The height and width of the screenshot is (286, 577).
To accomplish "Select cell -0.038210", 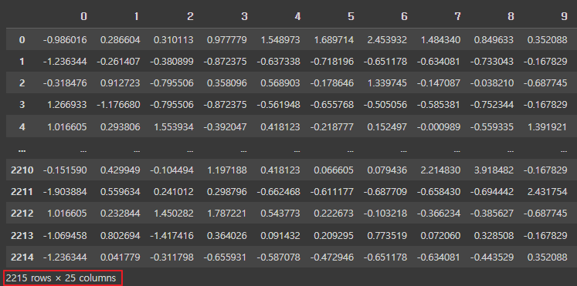I will click(x=491, y=83).
